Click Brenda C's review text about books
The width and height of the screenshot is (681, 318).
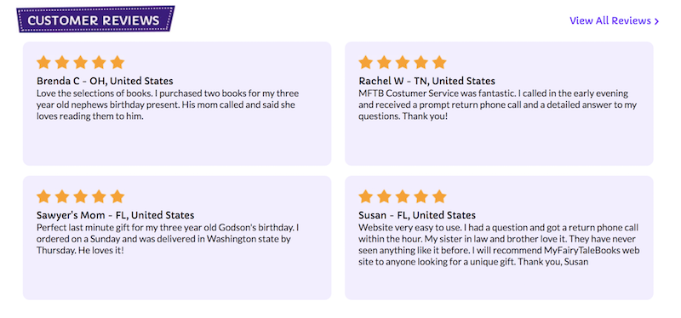pos(168,105)
